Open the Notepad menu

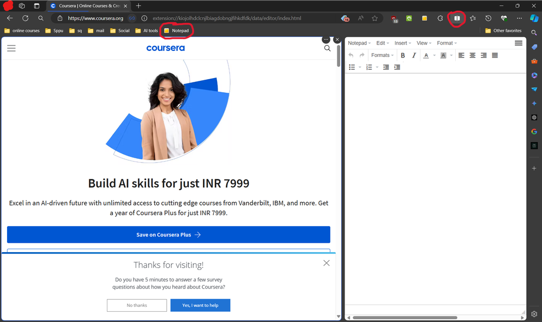pyautogui.click(x=359, y=43)
